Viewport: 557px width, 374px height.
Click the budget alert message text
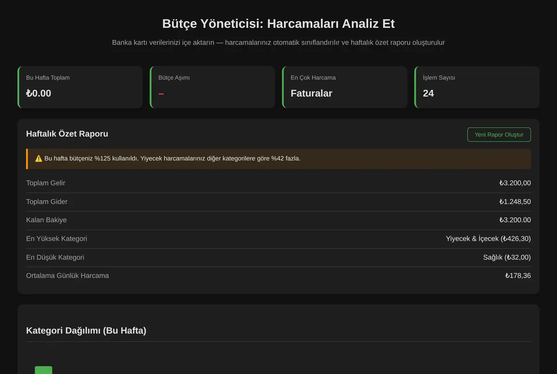(172, 159)
